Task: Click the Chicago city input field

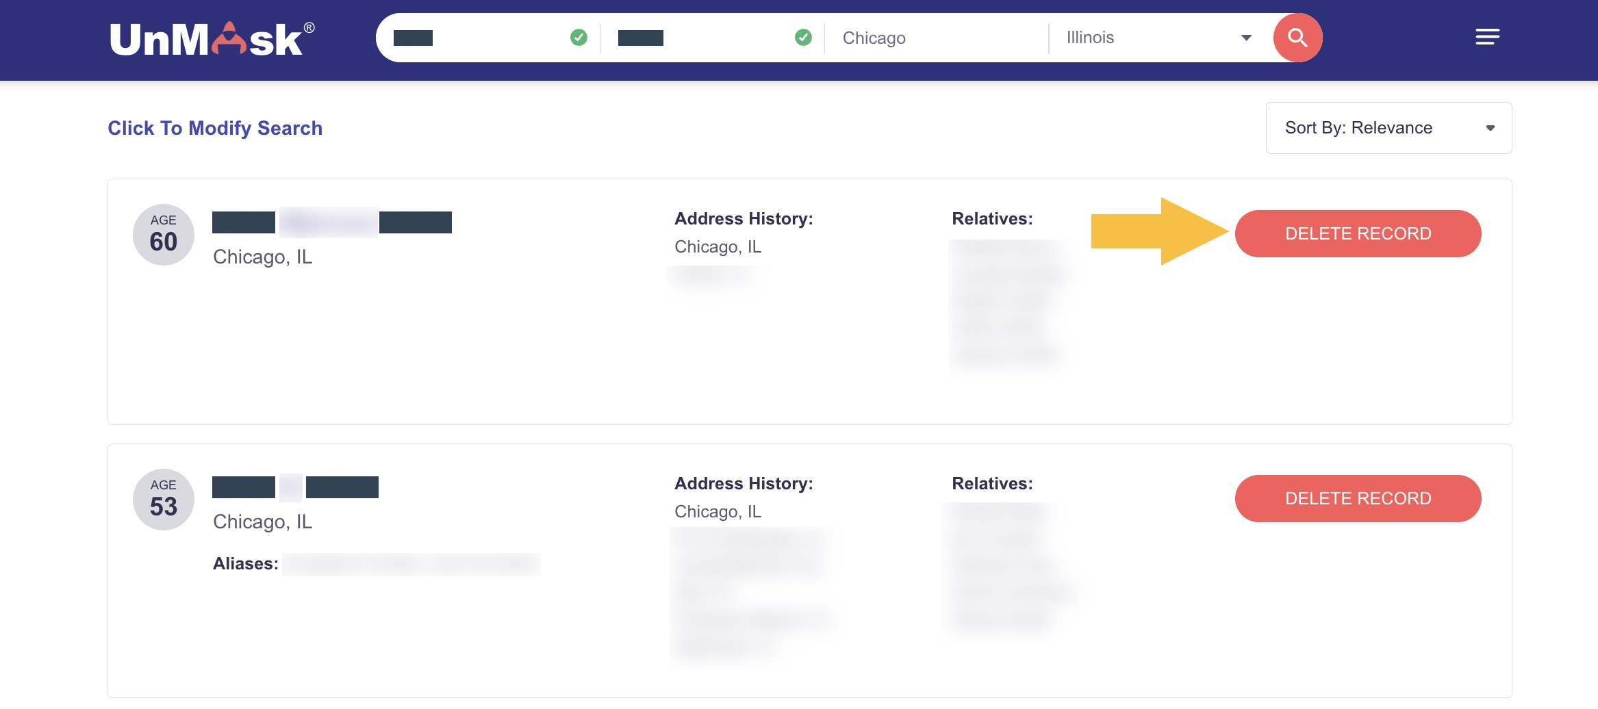Action: 936,38
